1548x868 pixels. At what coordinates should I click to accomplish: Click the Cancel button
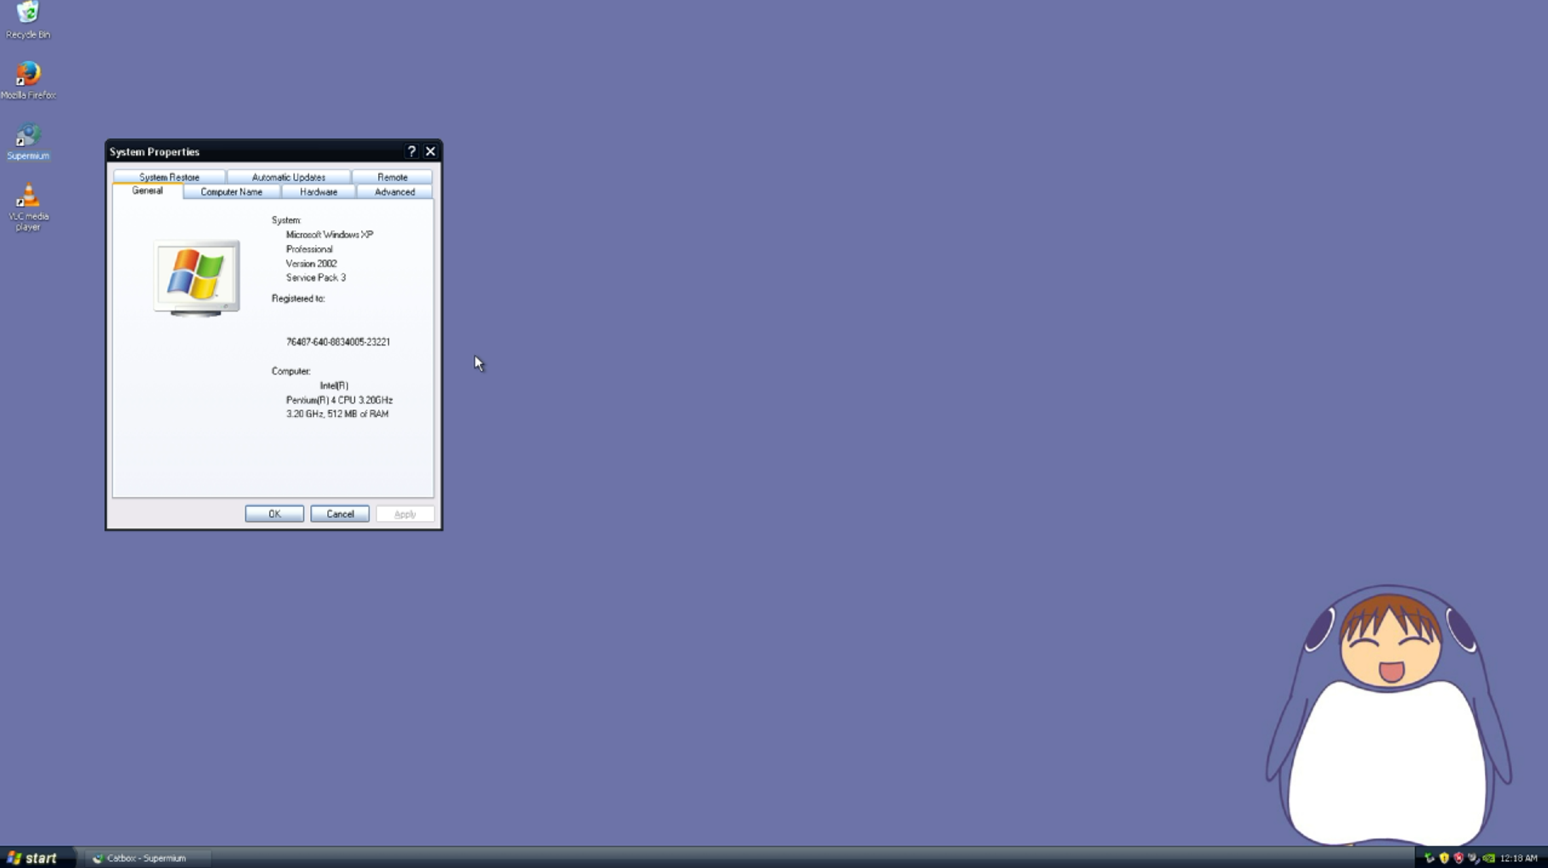(340, 514)
